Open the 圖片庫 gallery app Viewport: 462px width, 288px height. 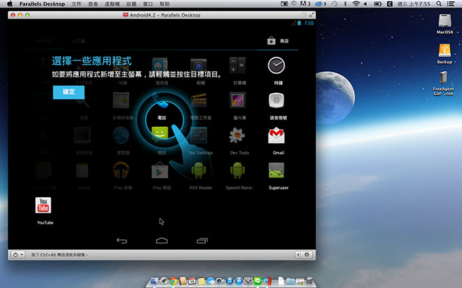[237, 100]
